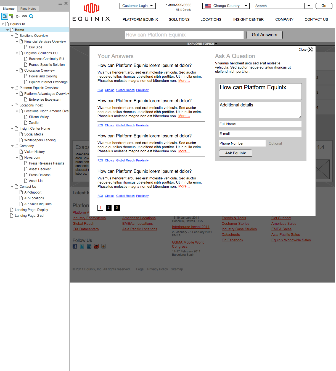
Task: Click the Phone Number input field
Action: pos(242,143)
